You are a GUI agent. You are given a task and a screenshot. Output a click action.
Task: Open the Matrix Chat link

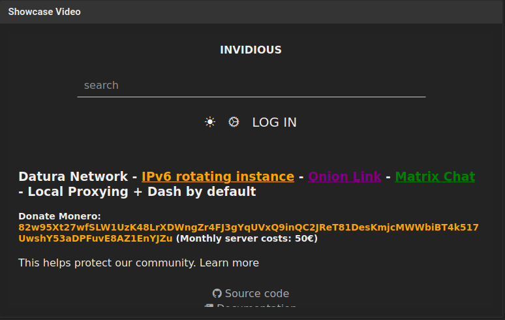pos(435,176)
